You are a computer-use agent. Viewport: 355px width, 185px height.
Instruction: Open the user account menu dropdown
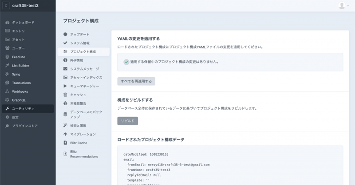343,6
